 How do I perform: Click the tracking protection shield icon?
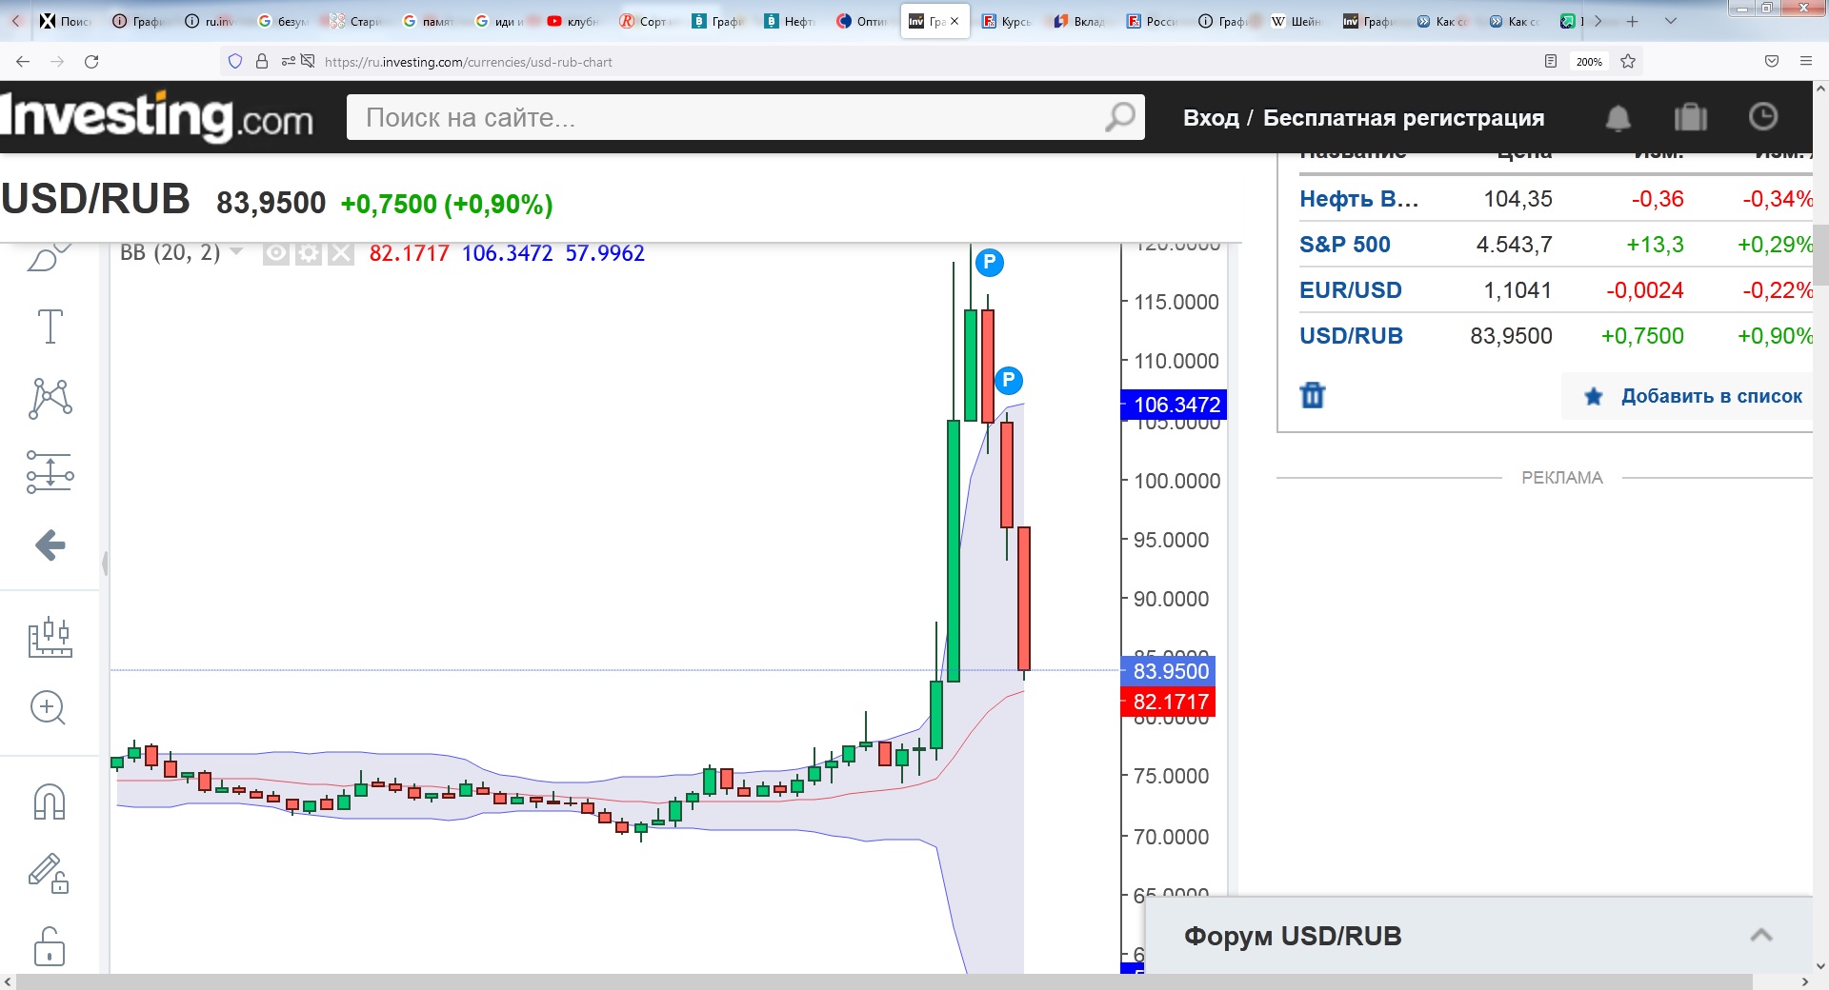click(235, 61)
